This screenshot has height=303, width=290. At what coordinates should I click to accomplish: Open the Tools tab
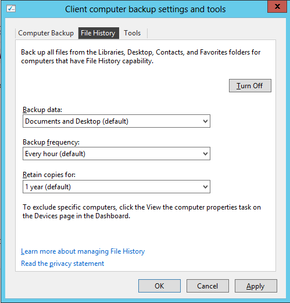click(x=133, y=33)
